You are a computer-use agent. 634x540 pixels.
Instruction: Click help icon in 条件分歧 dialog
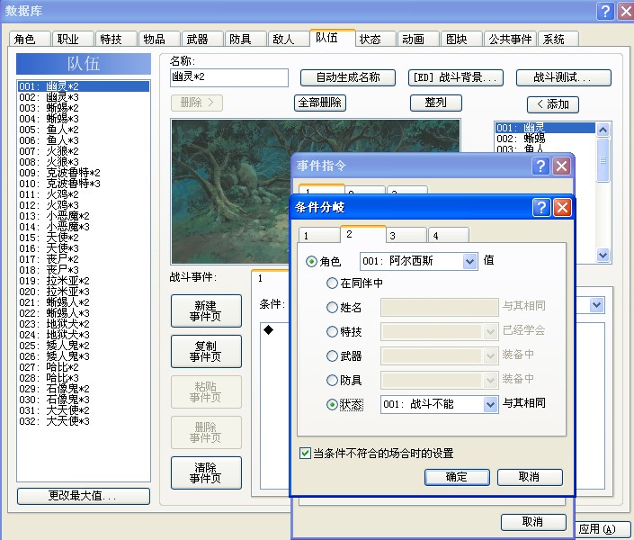pos(541,207)
